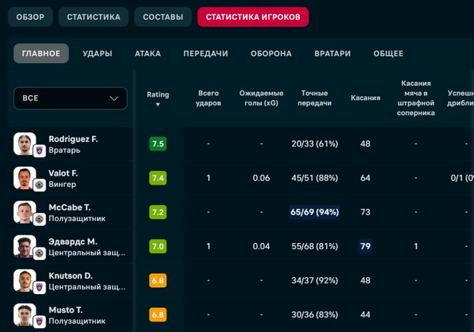Open the СОСТАВЫ tab

tap(163, 17)
